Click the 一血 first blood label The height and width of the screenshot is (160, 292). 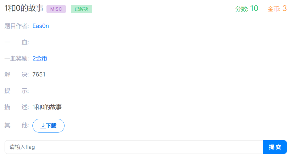[16, 42]
